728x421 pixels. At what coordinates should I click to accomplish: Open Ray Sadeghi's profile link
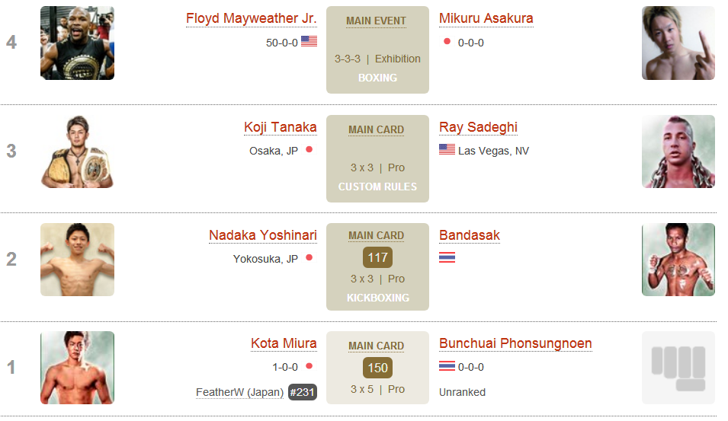pos(478,127)
